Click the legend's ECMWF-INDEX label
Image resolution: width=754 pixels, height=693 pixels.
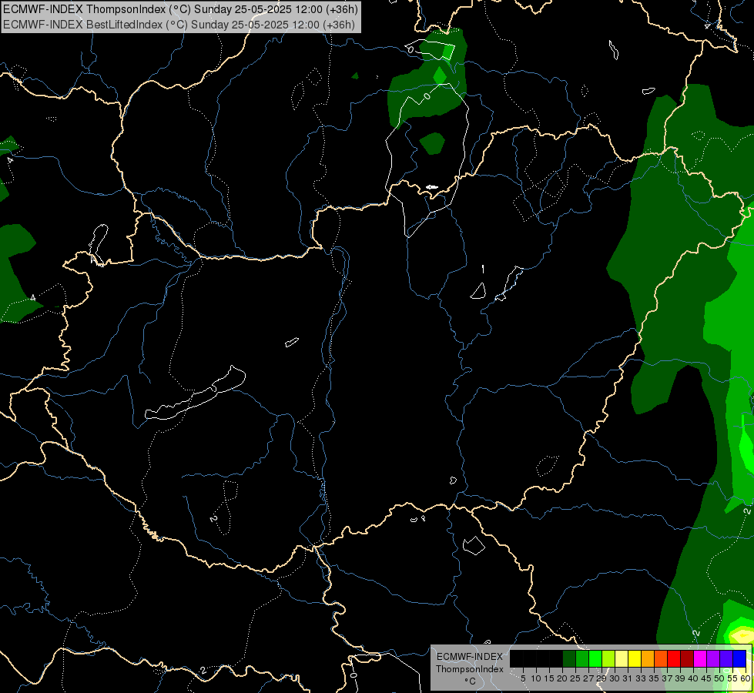(x=470, y=657)
